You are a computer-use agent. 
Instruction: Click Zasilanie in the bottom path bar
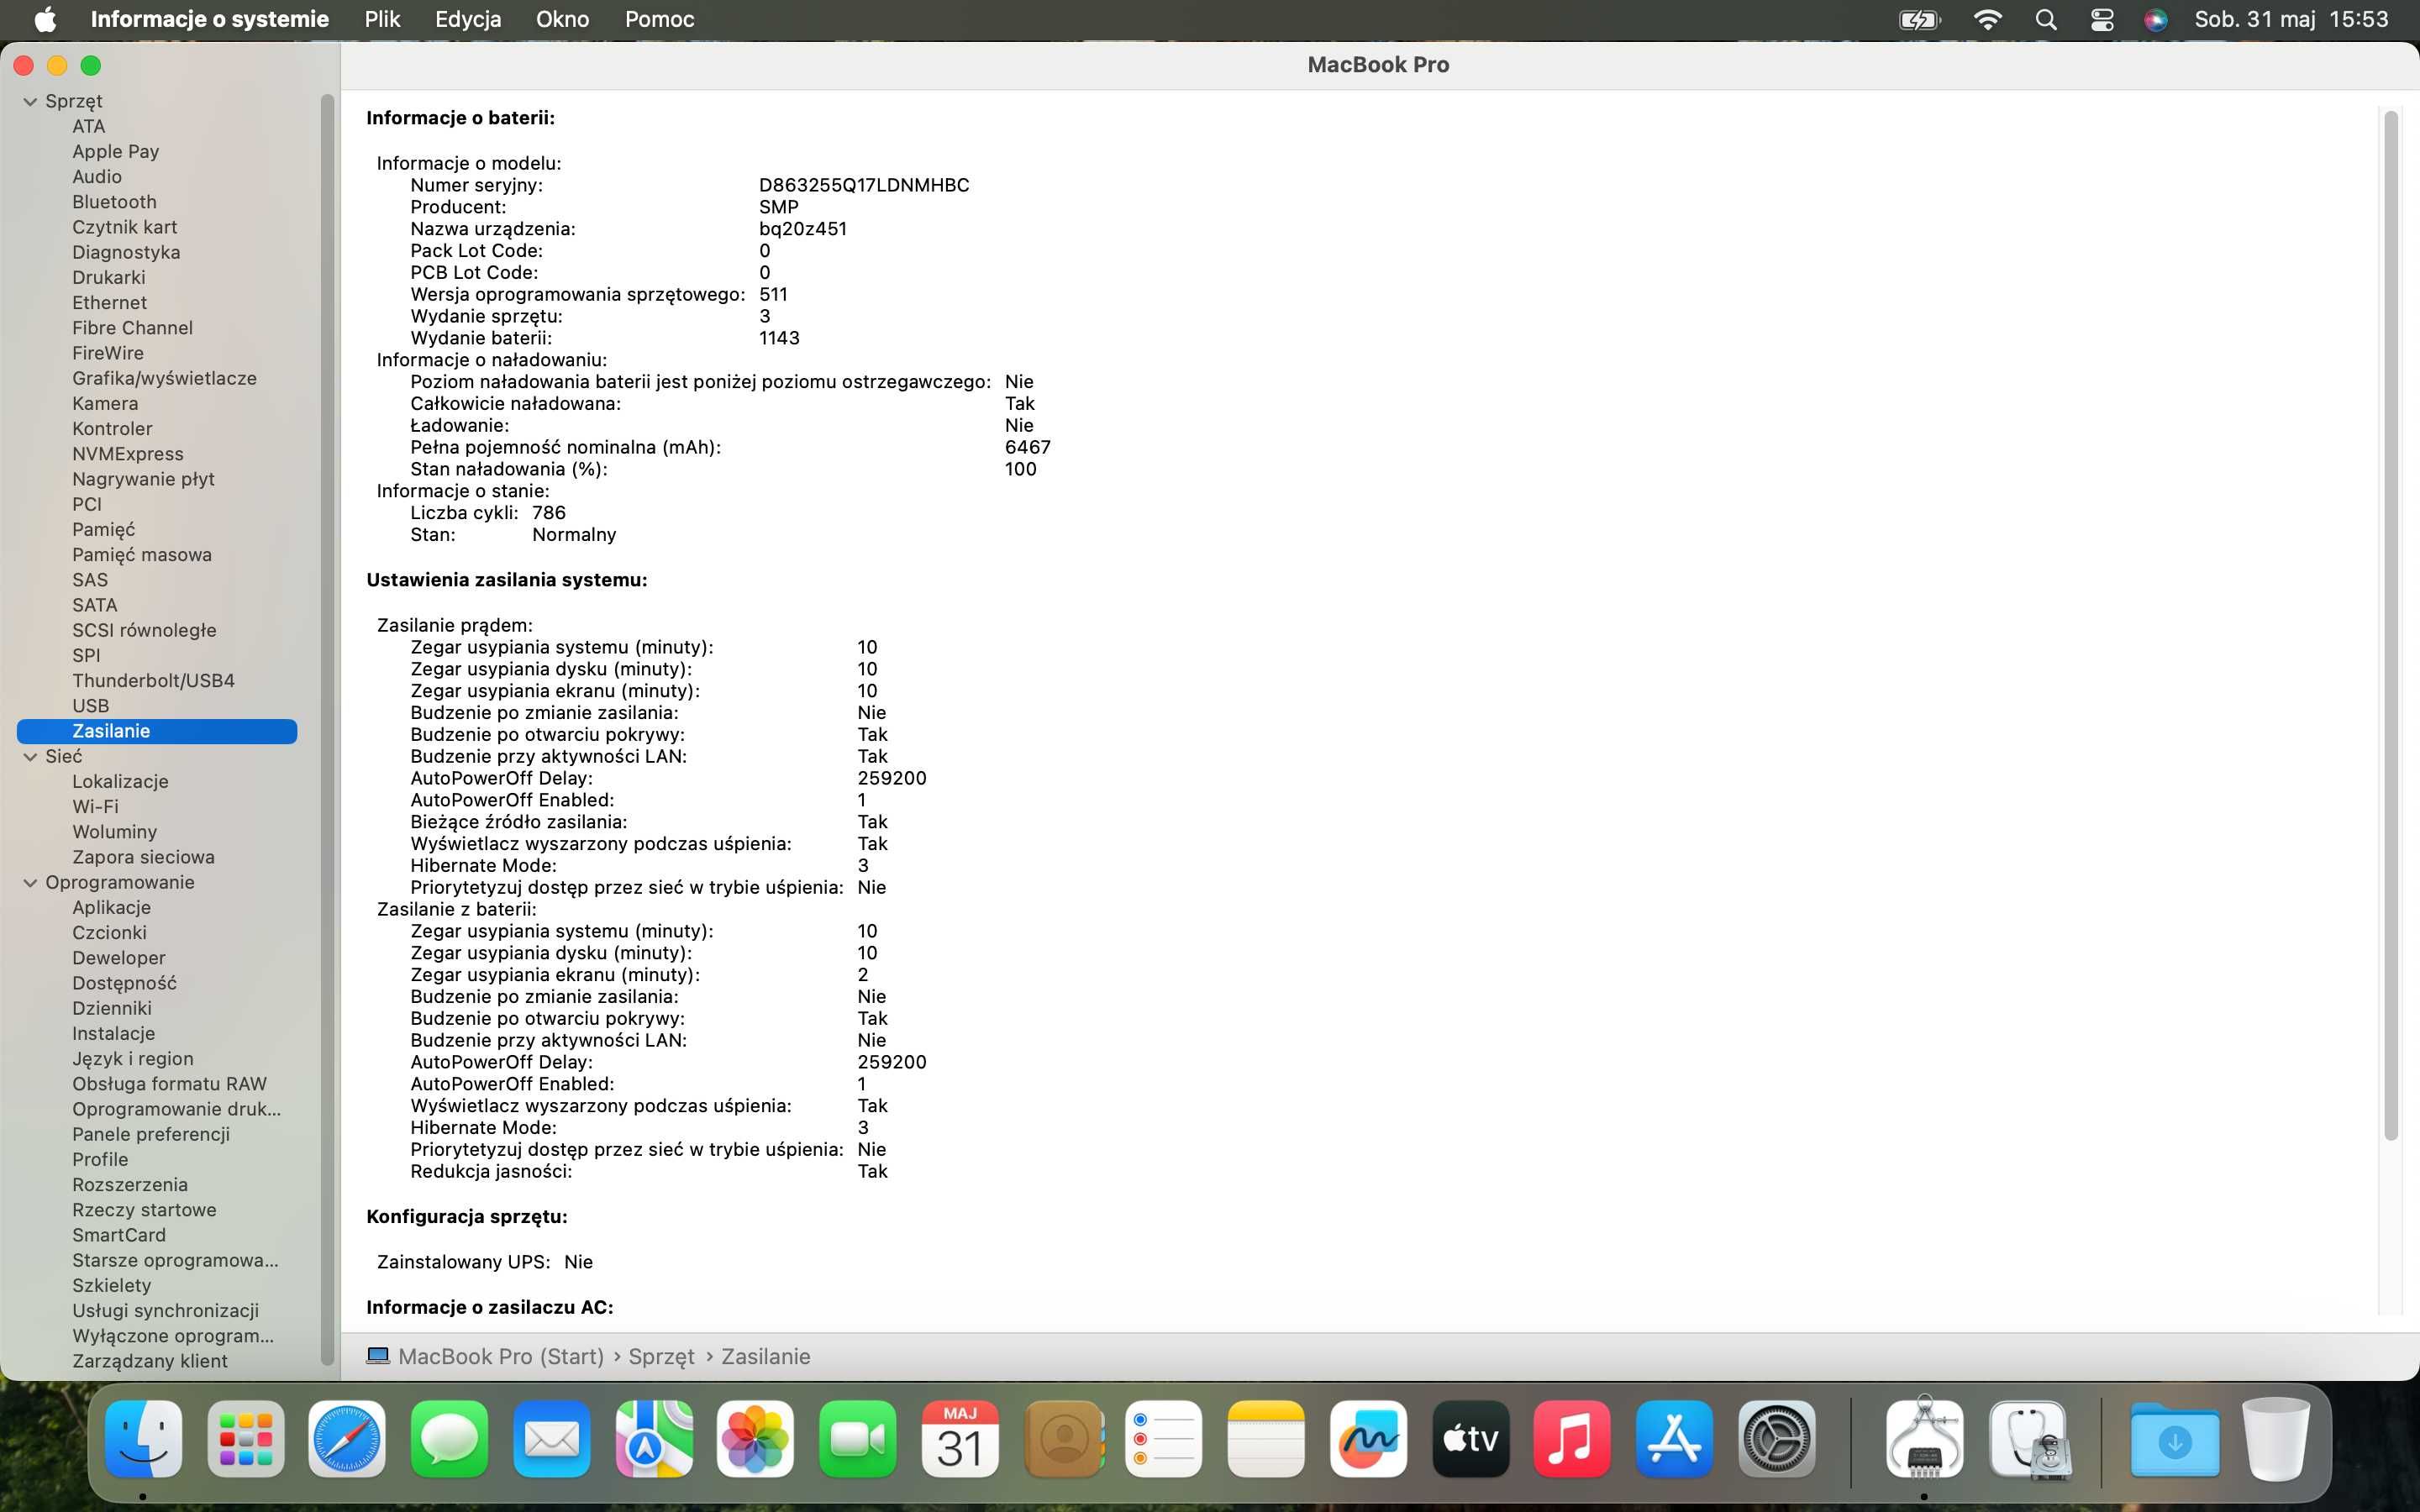[x=765, y=1357]
